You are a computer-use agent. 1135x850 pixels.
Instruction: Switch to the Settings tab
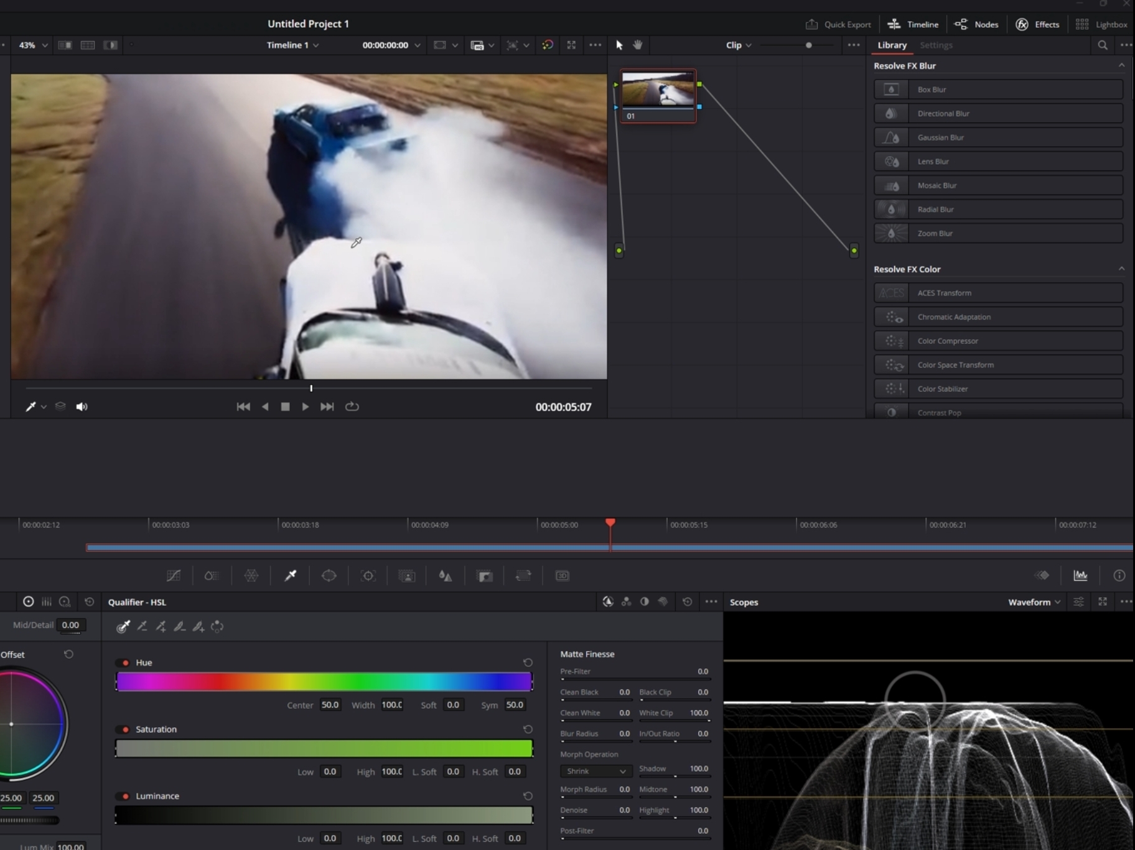[x=936, y=45]
